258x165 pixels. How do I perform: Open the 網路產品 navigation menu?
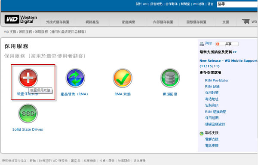click(92, 22)
